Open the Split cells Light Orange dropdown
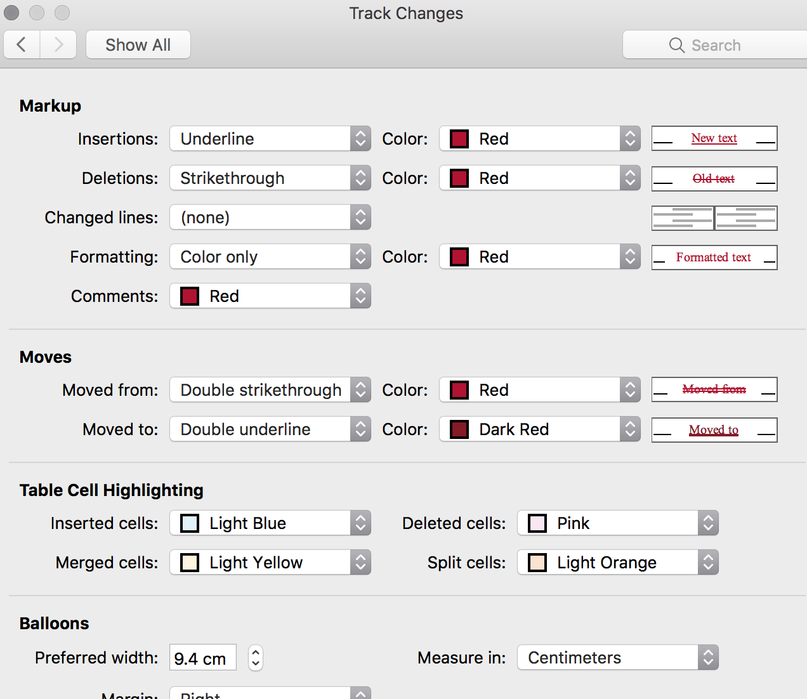The image size is (807, 699). click(x=617, y=563)
